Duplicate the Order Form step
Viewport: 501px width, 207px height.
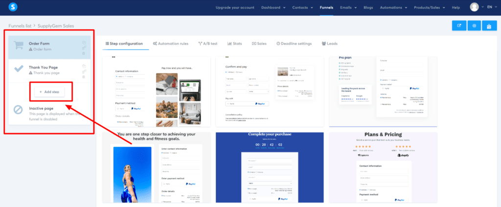pyautogui.click(x=84, y=43)
